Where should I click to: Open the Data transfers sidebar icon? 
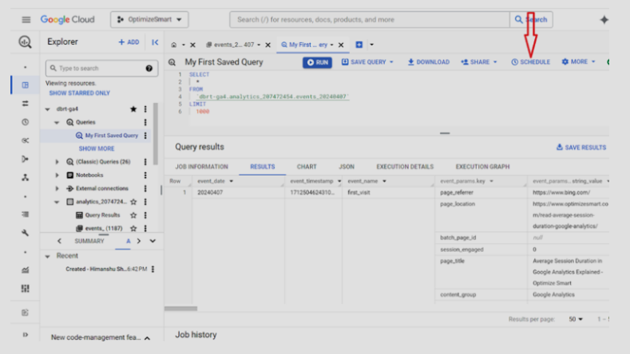[x=26, y=104]
